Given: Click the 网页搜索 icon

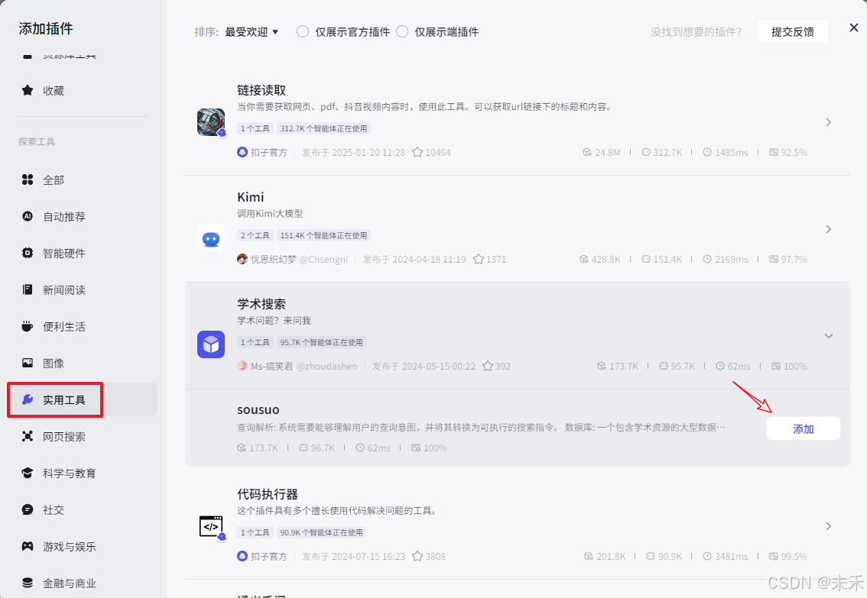Looking at the screenshot, I should [27, 436].
